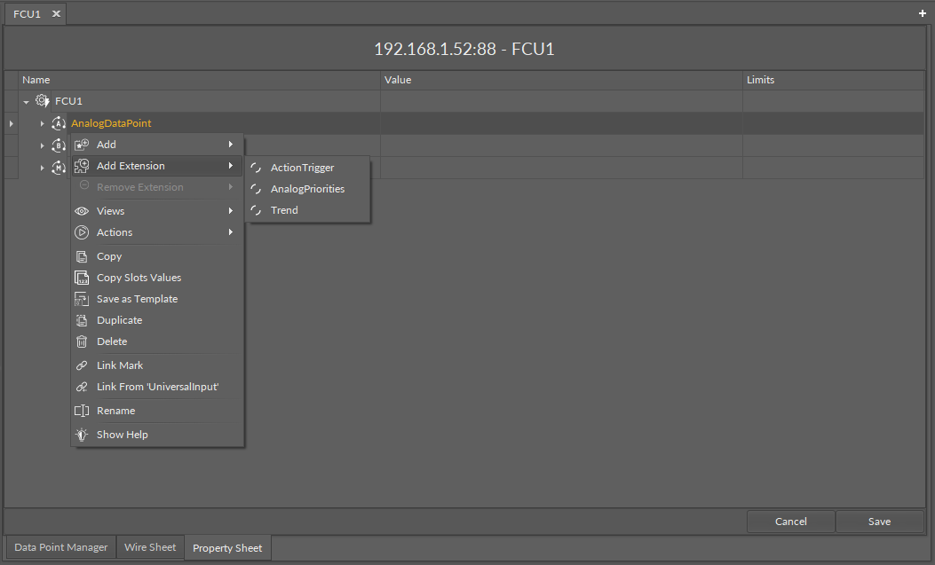Click the gear icon beside FCU1
Image resolution: width=935 pixels, height=565 pixels.
tap(41, 100)
